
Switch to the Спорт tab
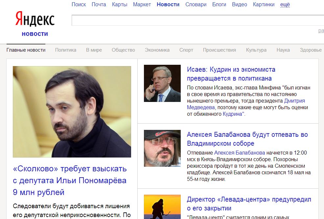point(186,50)
